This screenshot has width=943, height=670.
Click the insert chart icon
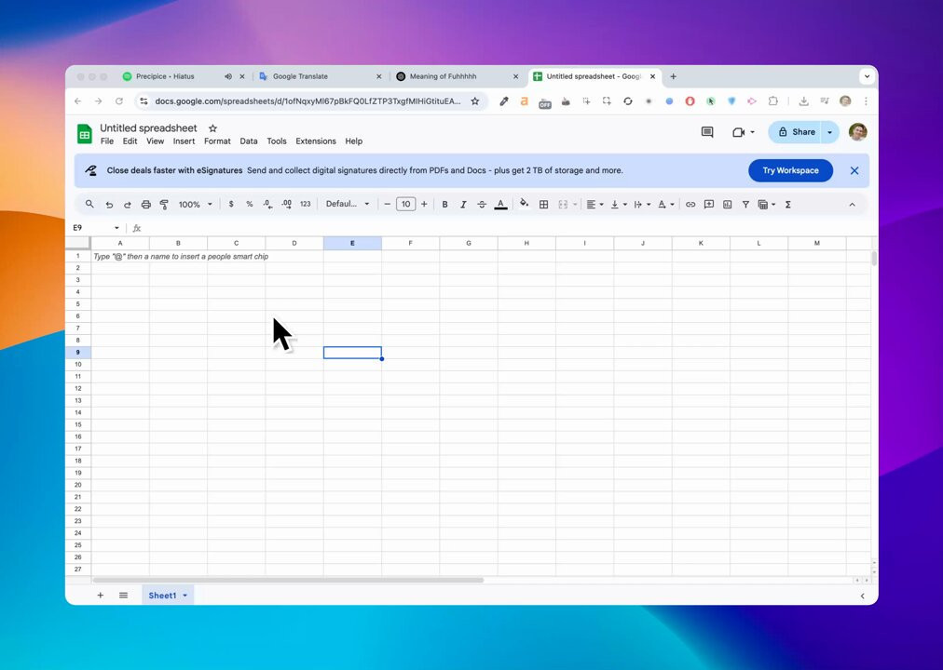[727, 204]
